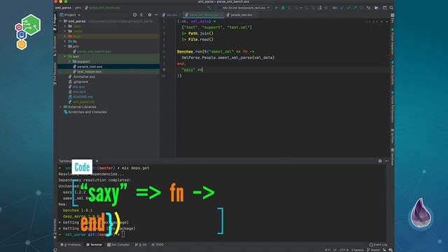Collapse the xml_parse root project node

(61, 21)
